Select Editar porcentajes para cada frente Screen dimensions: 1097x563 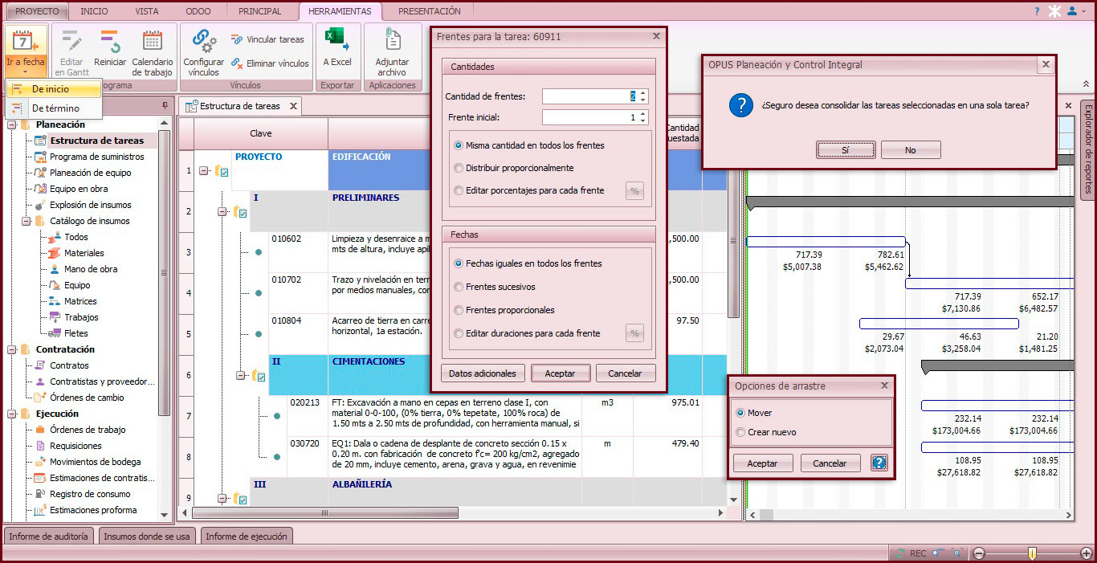click(x=529, y=190)
